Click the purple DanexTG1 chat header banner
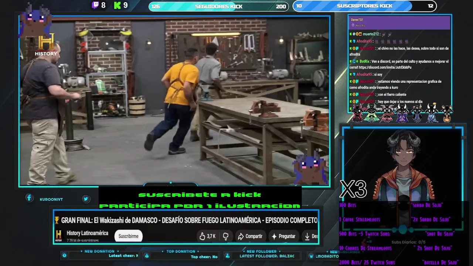This screenshot has height=266, width=473. 399,23
